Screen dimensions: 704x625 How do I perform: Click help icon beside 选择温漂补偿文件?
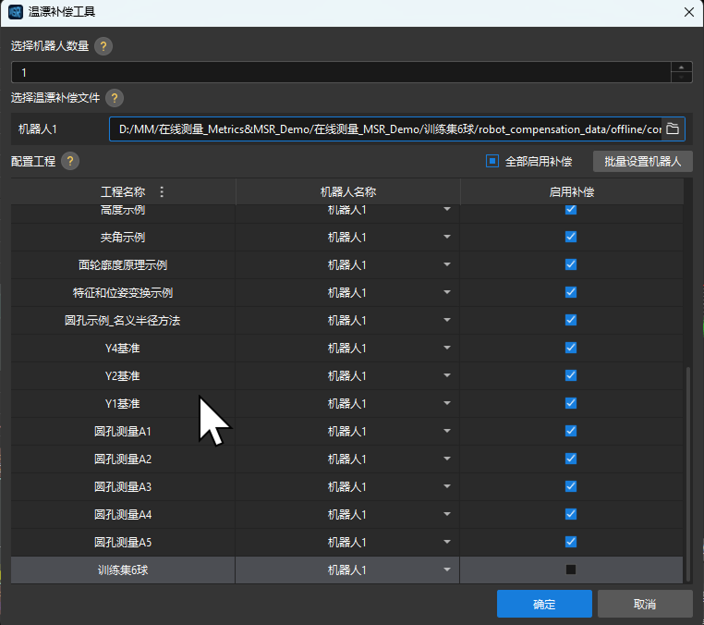pyautogui.click(x=115, y=98)
